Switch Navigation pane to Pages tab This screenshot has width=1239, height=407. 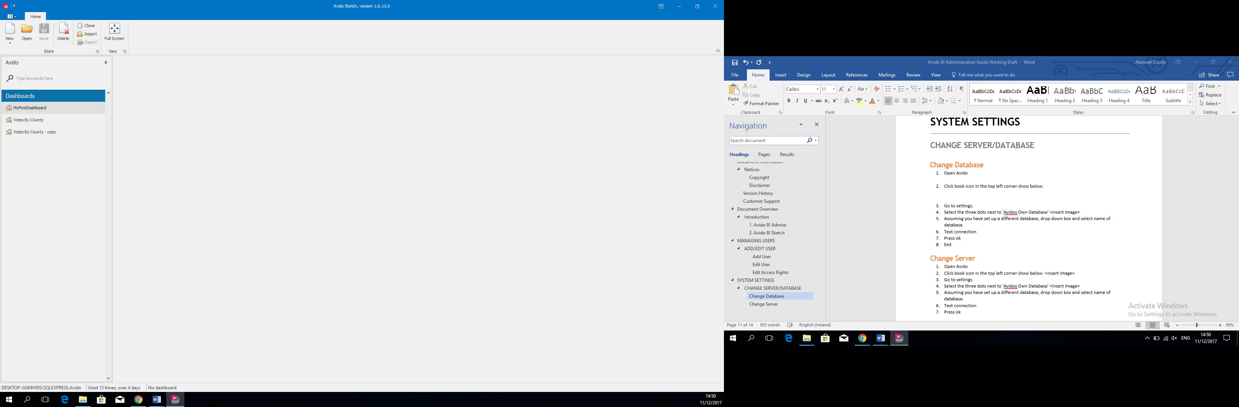(x=764, y=155)
